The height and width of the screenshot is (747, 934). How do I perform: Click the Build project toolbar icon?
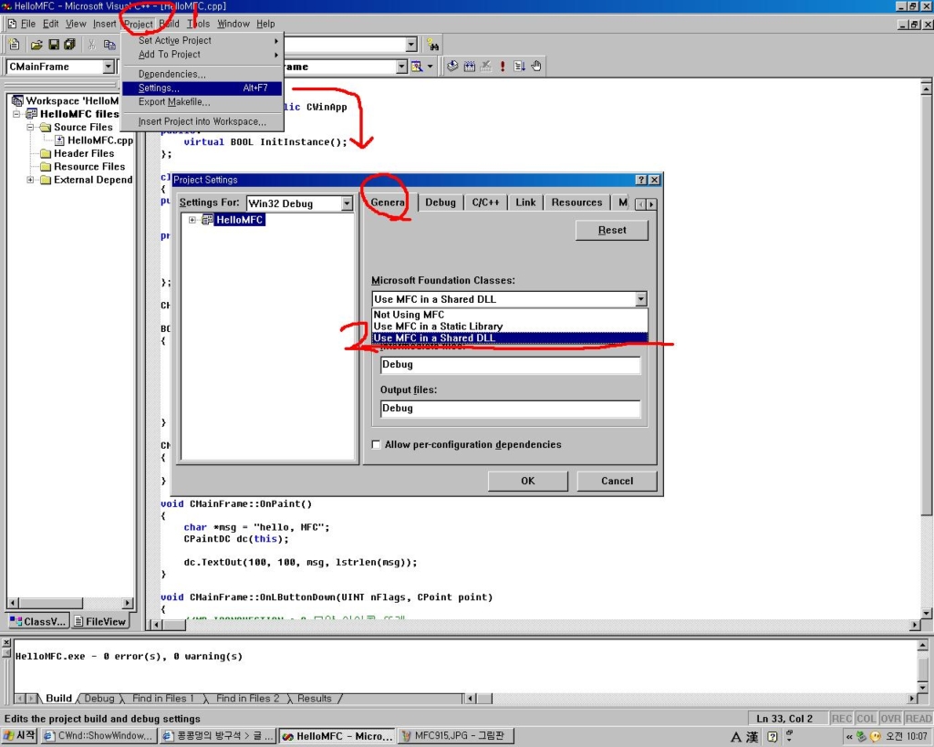(470, 66)
